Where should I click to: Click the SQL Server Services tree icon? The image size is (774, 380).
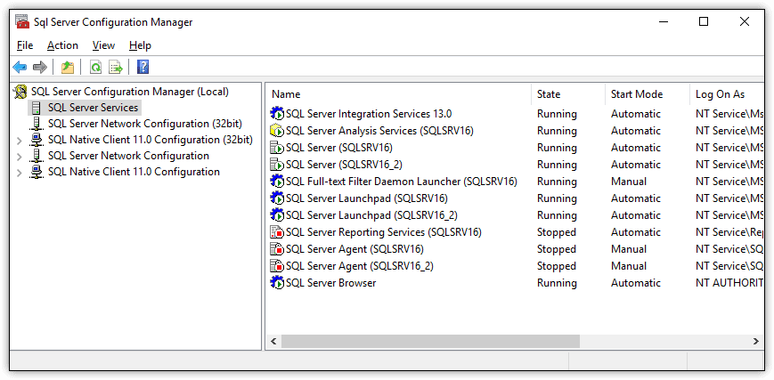coord(37,108)
